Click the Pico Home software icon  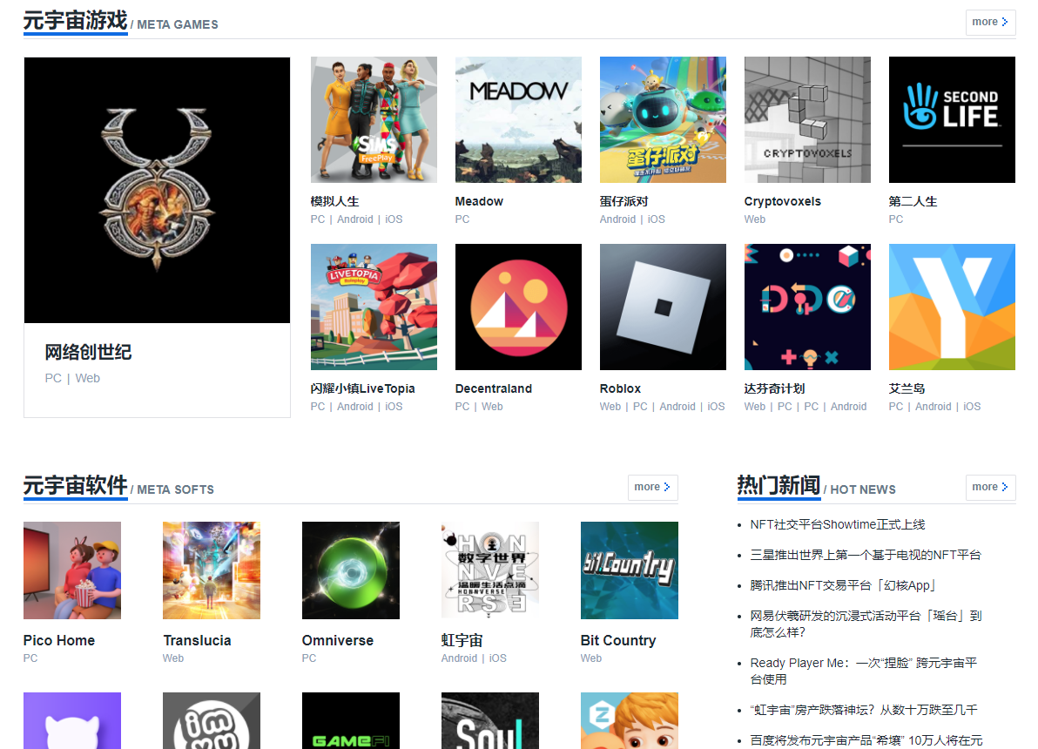[72, 570]
